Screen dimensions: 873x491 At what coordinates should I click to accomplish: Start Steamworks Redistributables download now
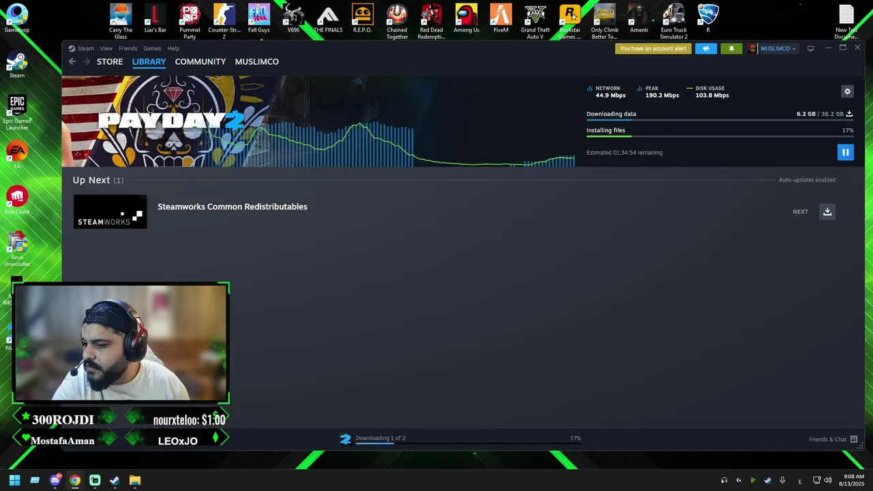(x=827, y=211)
